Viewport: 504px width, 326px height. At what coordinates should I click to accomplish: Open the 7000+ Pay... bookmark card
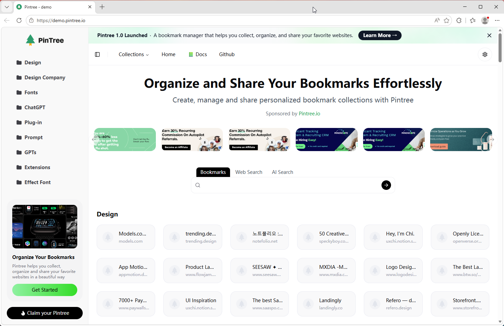point(126,304)
